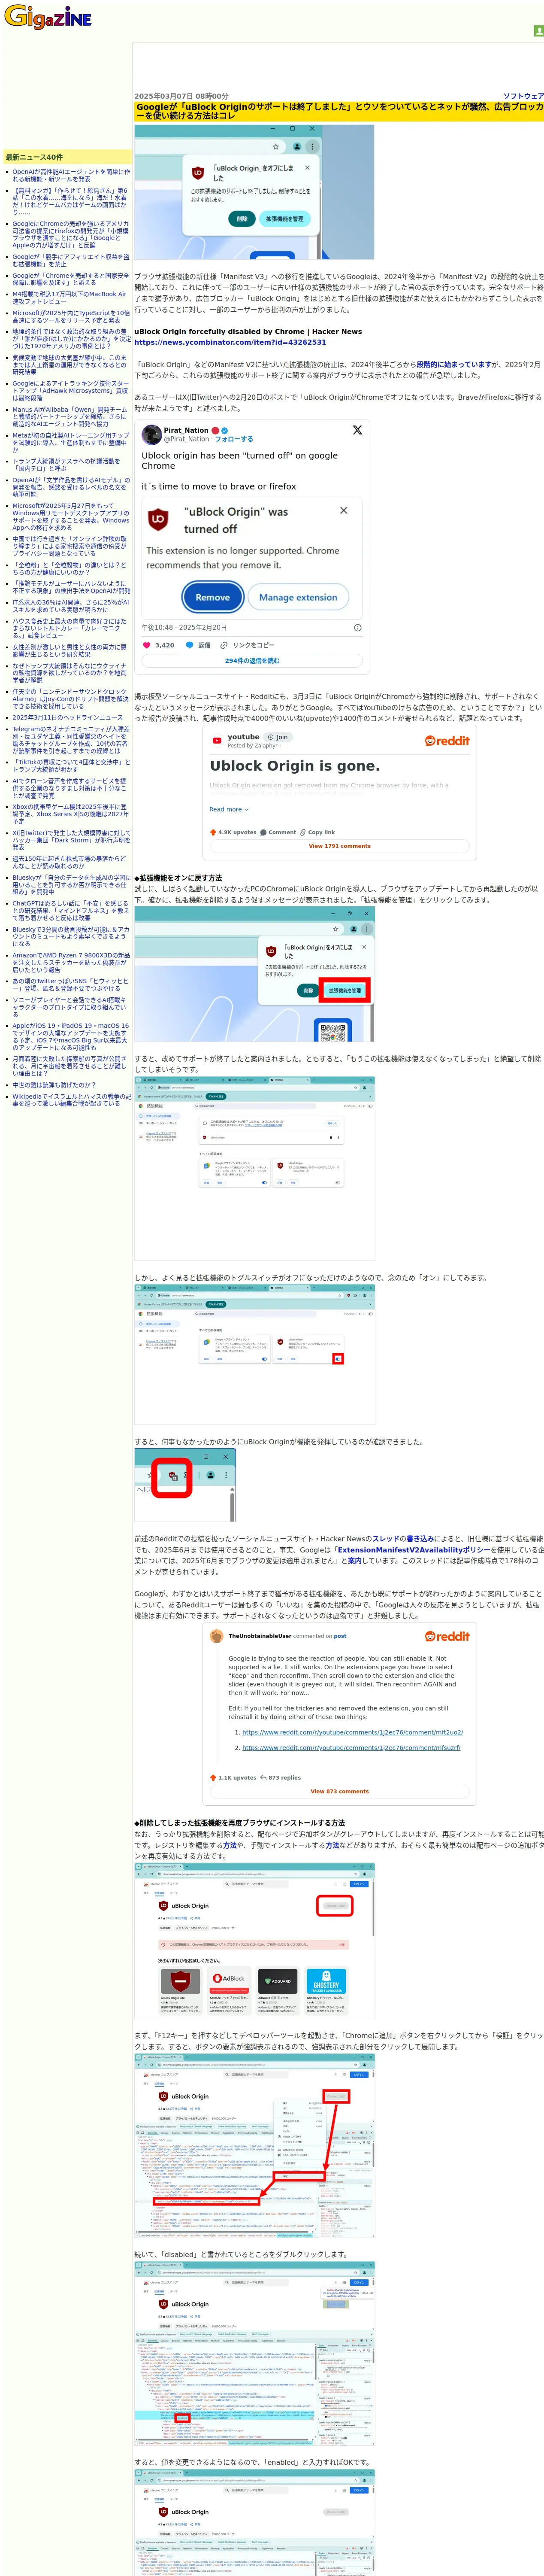Open View 1791 comments link

[339, 846]
